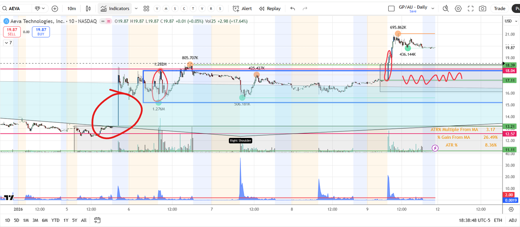The image size is (520, 227).
Task: Change the 10m interval selector
Action: pyautogui.click(x=71, y=8)
